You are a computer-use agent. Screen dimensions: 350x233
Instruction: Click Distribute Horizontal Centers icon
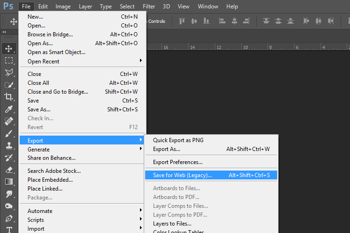(x=318, y=21)
